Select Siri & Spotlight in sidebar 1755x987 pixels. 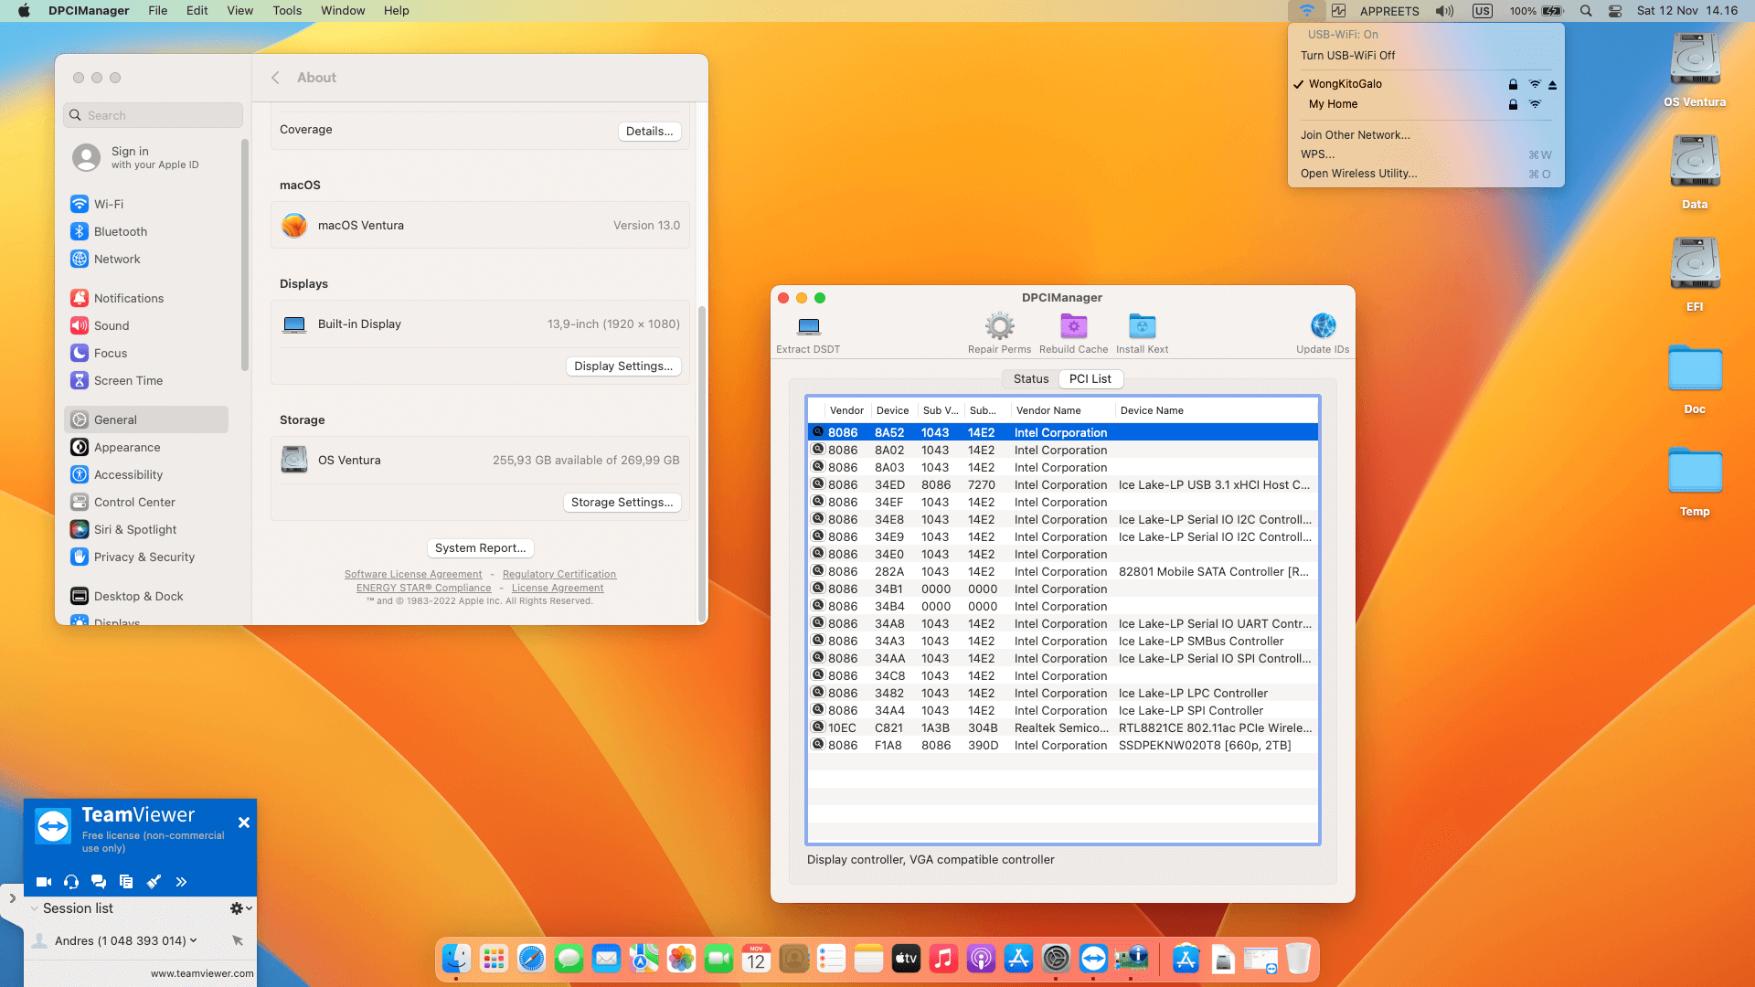146,530
